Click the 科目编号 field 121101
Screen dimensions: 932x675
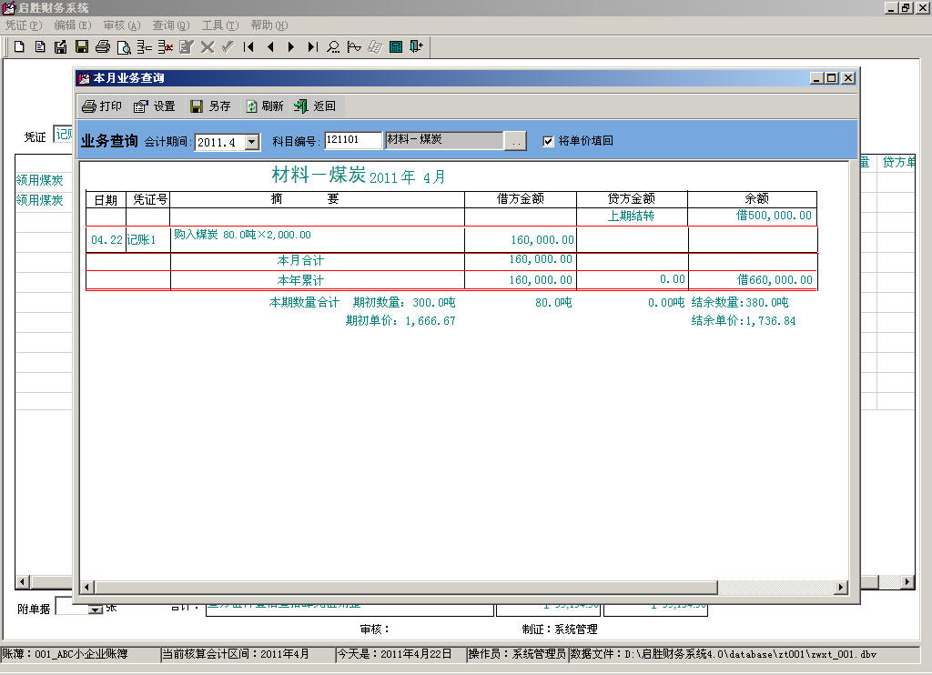tap(353, 140)
